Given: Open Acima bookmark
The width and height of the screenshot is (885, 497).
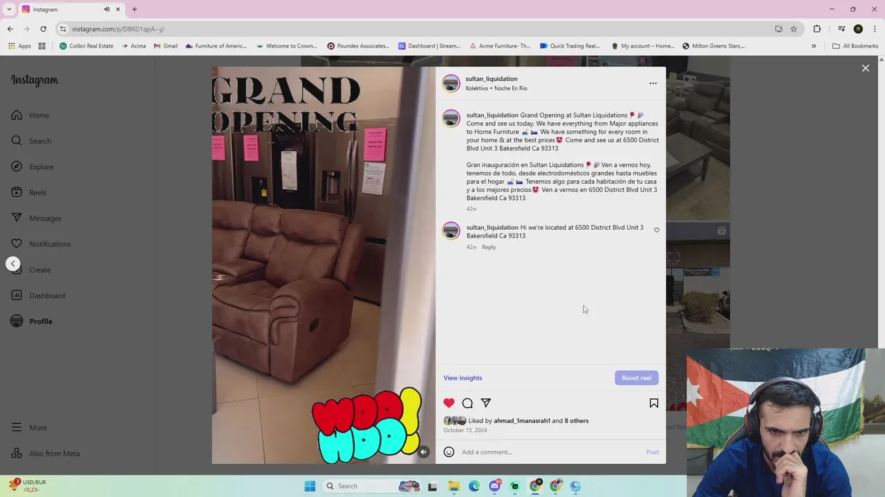Looking at the screenshot, I should pyautogui.click(x=133, y=46).
